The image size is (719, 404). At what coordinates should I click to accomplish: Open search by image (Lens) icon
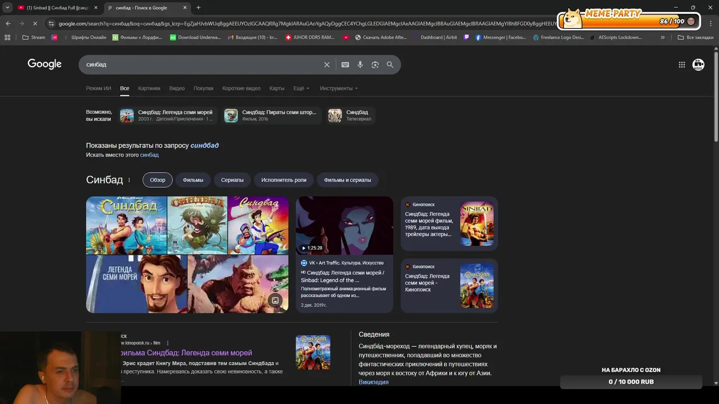pos(375,65)
